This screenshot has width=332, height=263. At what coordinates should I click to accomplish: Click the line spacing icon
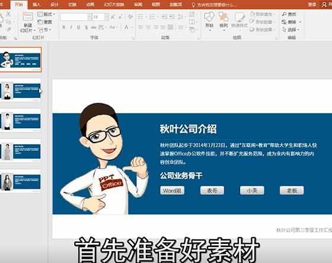click(181, 17)
